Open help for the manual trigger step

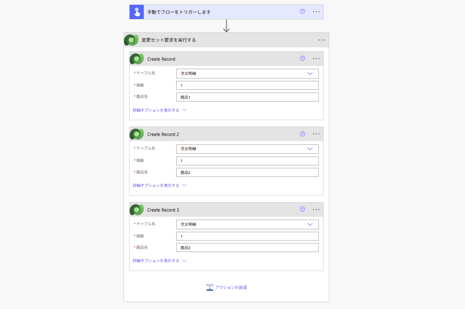[x=302, y=12]
